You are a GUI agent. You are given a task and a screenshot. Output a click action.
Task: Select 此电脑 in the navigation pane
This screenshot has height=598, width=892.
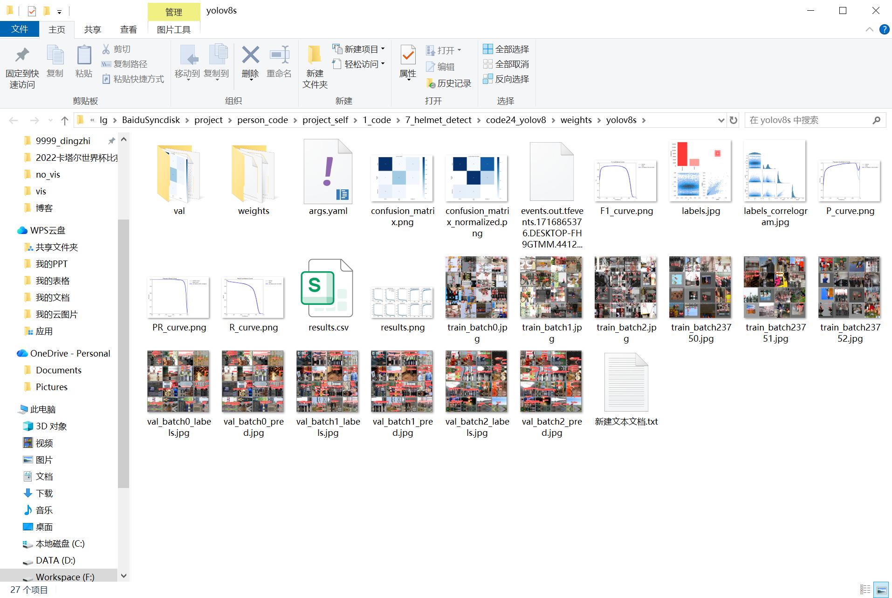42,409
